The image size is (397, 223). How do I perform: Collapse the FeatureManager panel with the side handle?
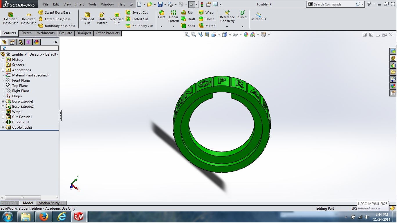[x=60, y=115]
